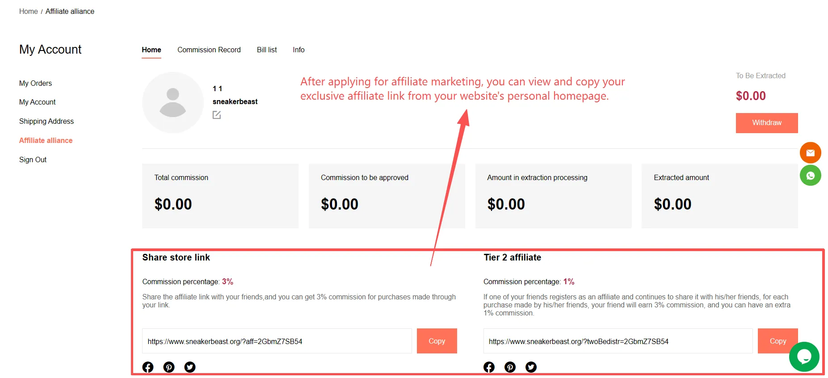This screenshot has width=828, height=378.
Task: Go to My Orders in sidebar
Action: tap(35, 83)
